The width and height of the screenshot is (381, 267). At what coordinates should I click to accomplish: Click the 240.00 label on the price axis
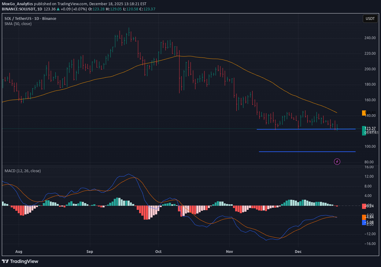pyautogui.click(x=370, y=38)
